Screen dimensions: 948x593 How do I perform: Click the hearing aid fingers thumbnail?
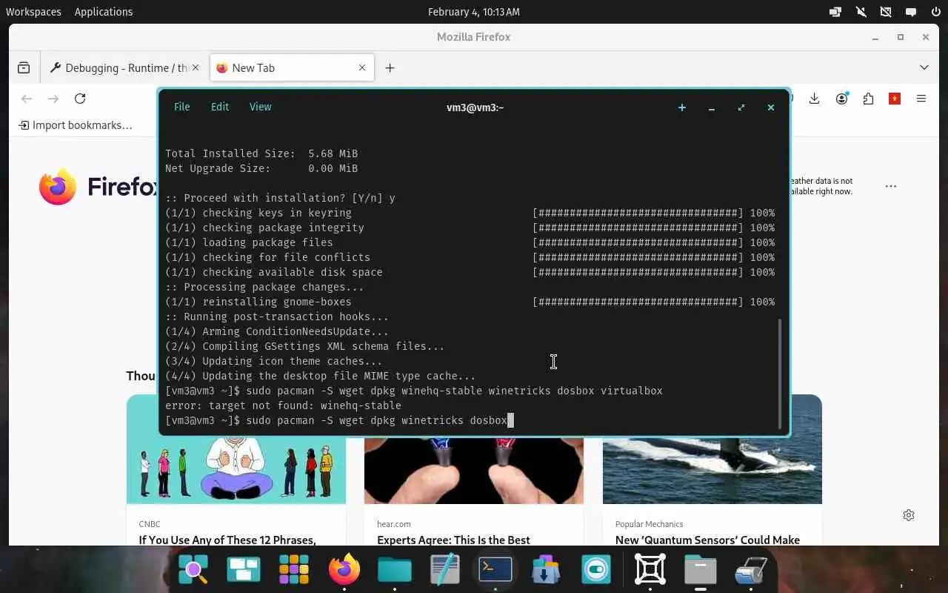[x=474, y=471]
